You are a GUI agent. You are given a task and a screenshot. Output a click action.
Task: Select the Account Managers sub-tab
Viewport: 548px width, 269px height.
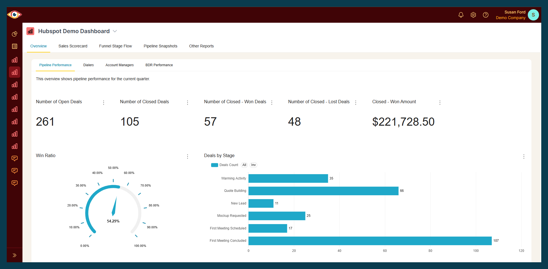120,65
